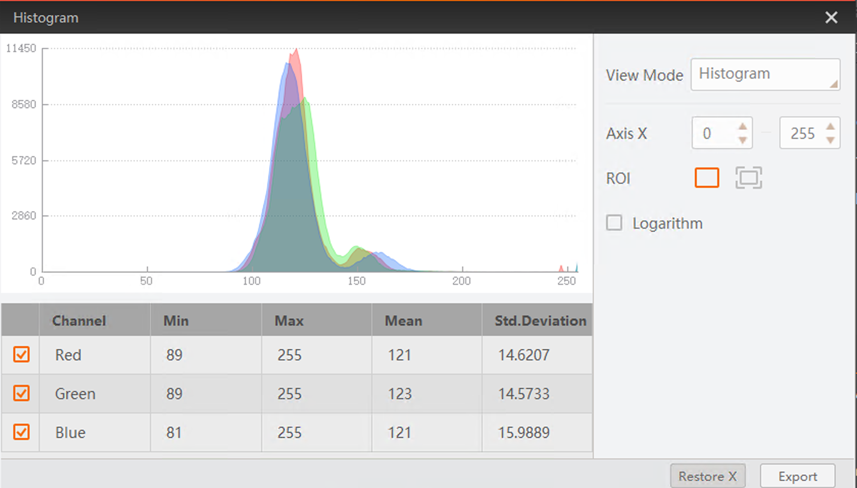Increase Axis X maximum with up arrow

click(x=830, y=127)
